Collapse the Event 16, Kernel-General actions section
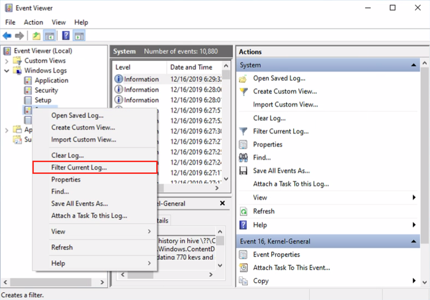430x300 pixels. 413,241
